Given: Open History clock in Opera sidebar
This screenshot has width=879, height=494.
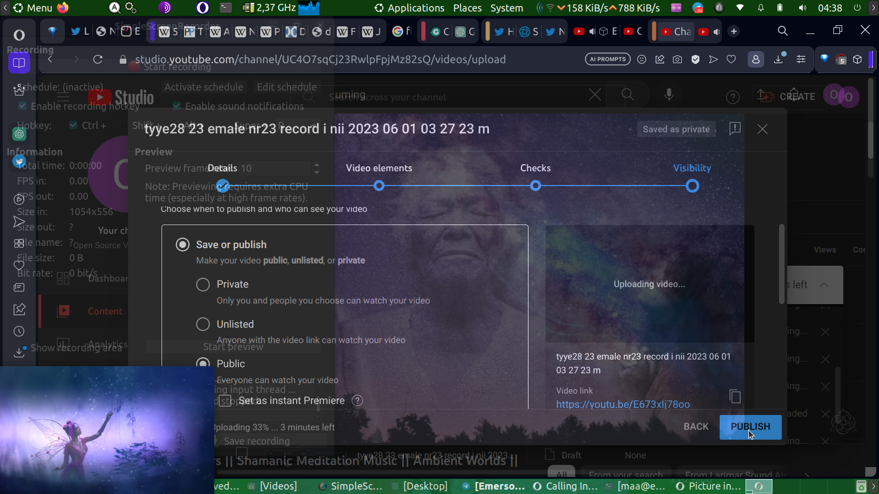Looking at the screenshot, I should 19,332.
